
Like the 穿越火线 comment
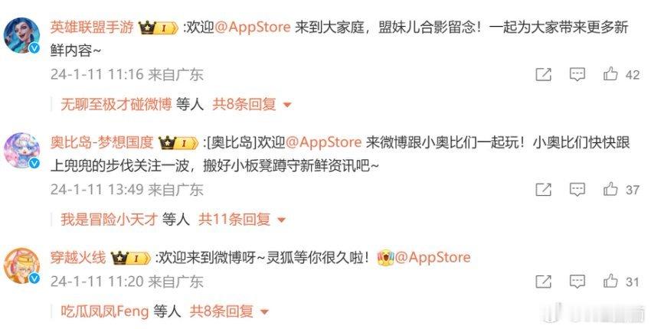[610, 282]
